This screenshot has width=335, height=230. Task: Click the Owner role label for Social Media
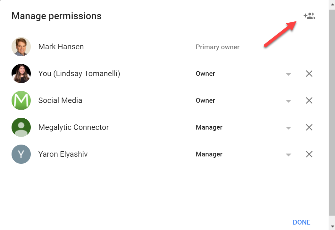click(205, 100)
